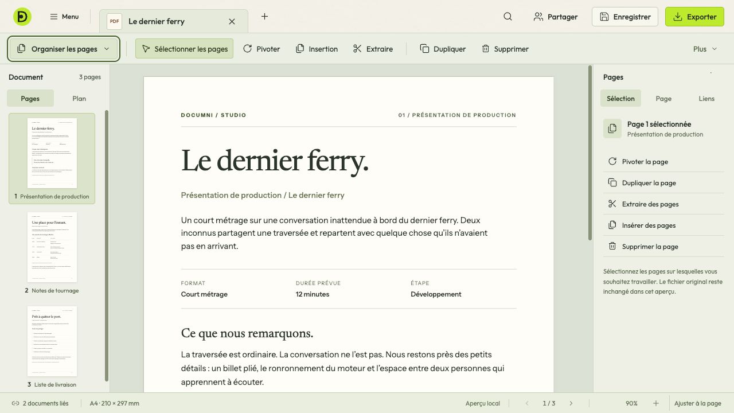Click Insérer des pages action

click(663, 225)
